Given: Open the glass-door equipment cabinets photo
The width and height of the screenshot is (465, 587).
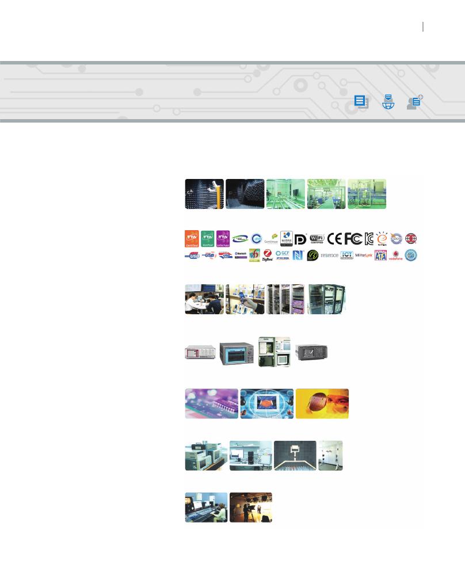Looking at the screenshot, I should 326,299.
